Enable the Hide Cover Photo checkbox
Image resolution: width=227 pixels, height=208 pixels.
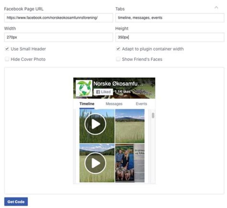click(7, 59)
